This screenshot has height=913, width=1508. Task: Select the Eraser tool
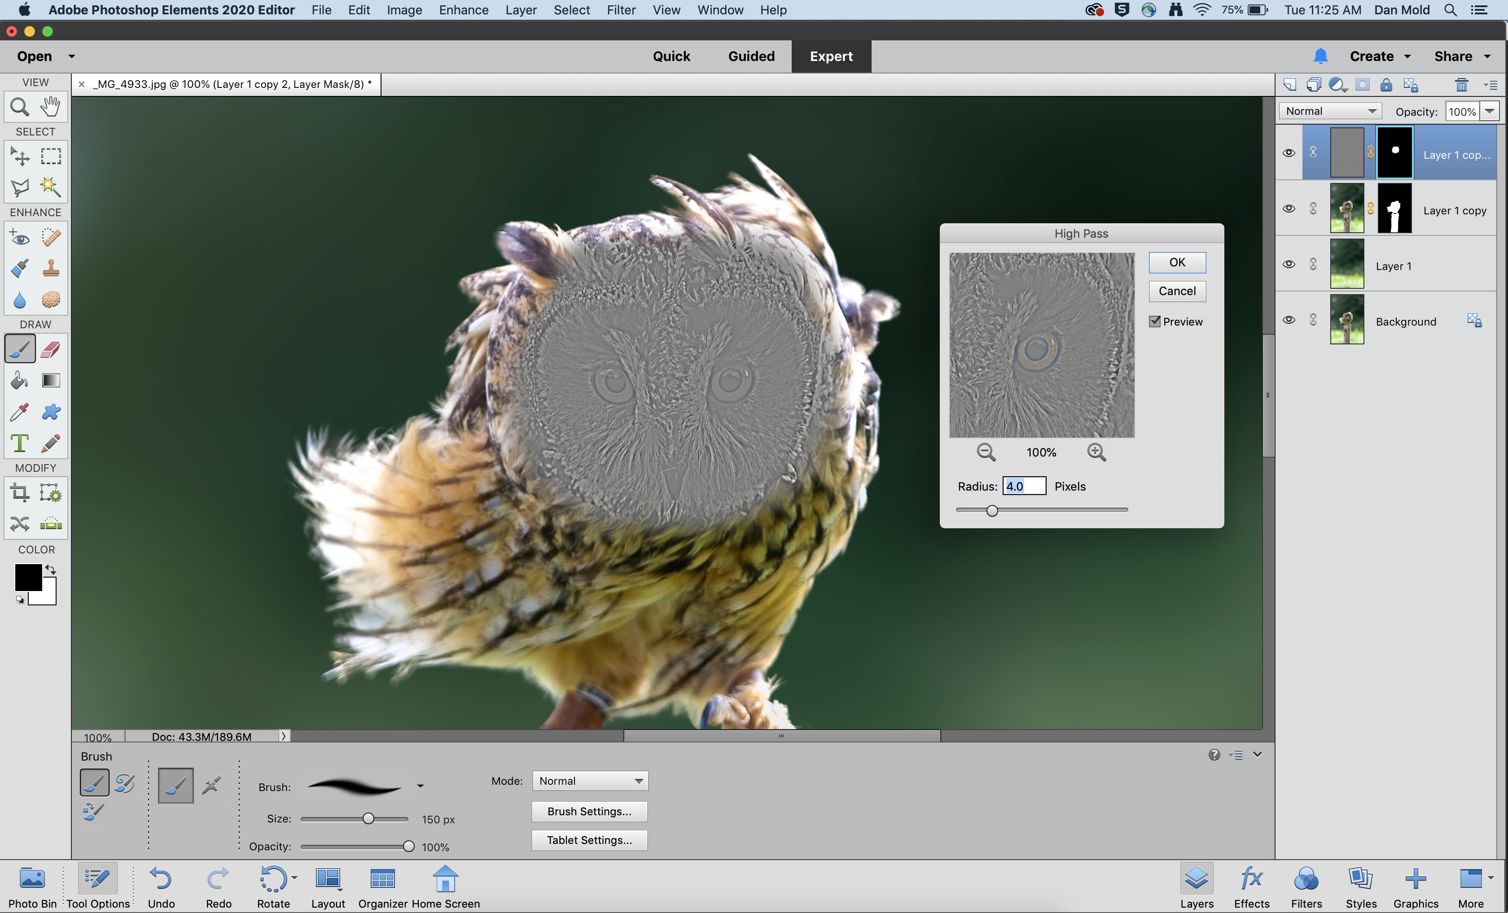[49, 349]
